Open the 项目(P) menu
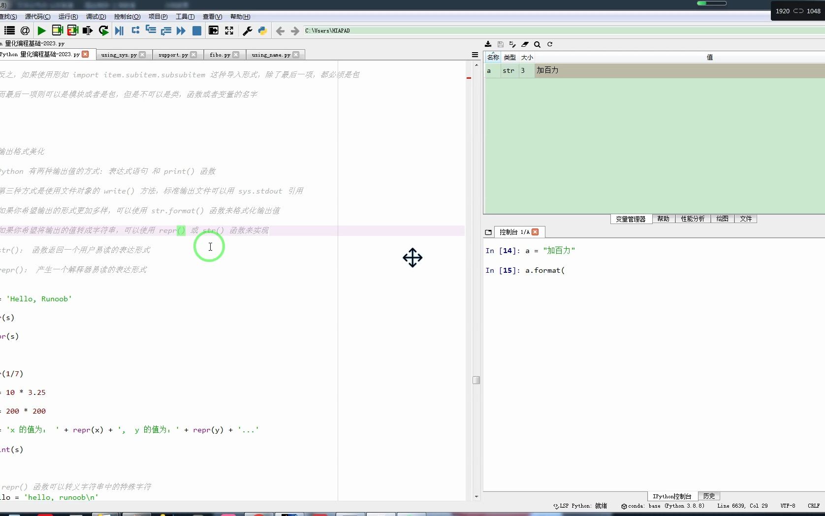Screen dimensions: 825x516 (158, 16)
